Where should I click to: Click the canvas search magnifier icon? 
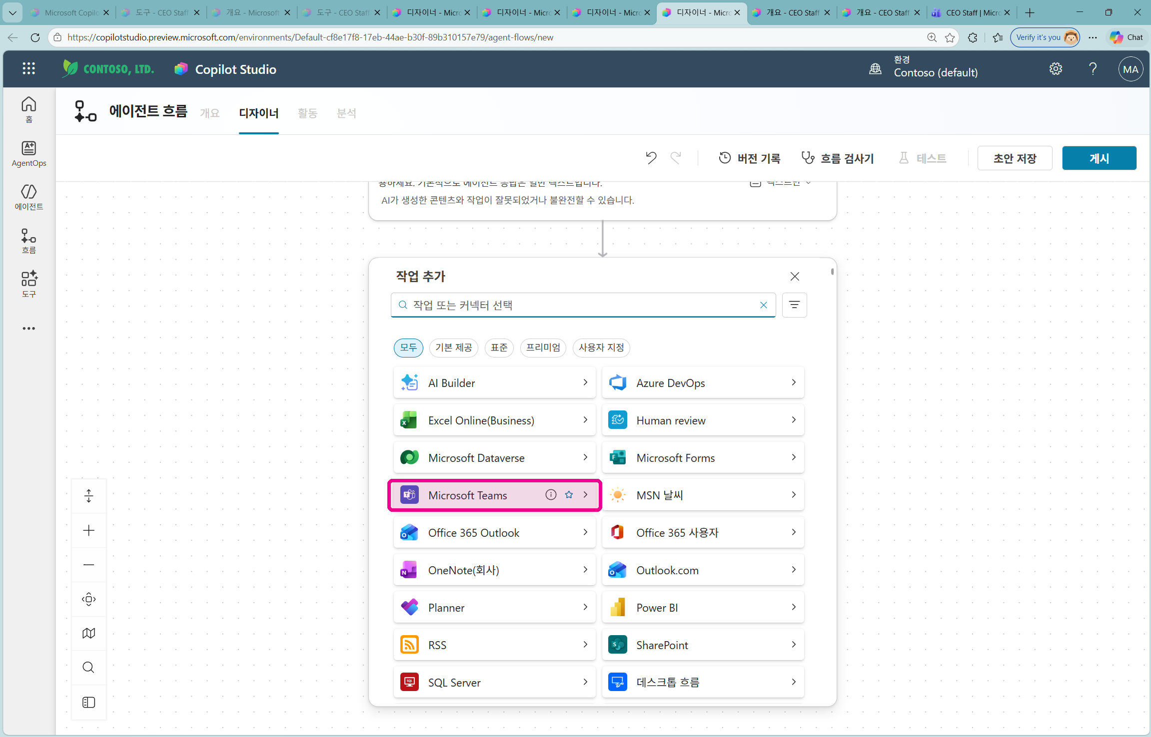tap(89, 668)
